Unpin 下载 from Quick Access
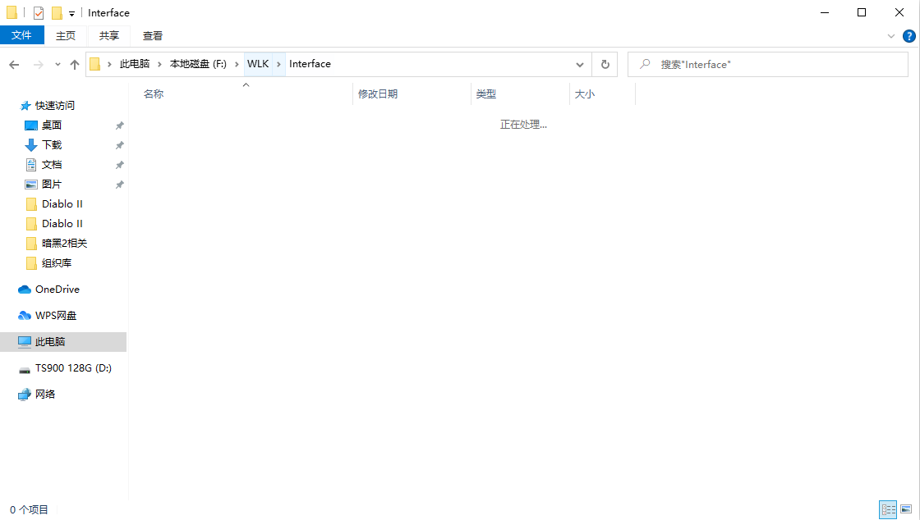 tap(119, 144)
